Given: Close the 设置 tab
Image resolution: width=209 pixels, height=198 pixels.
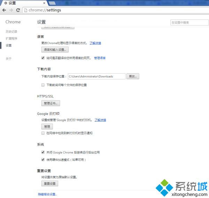Looking at the screenshot, I should [x=44, y=3].
